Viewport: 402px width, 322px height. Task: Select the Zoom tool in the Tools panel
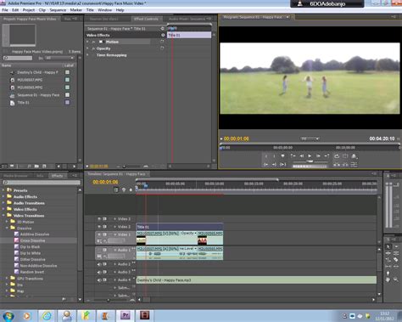[395, 280]
